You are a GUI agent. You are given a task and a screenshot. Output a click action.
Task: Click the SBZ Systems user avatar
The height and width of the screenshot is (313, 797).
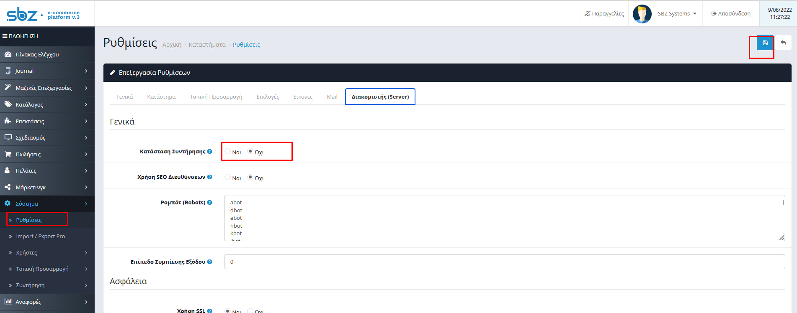click(x=642, y=14)
